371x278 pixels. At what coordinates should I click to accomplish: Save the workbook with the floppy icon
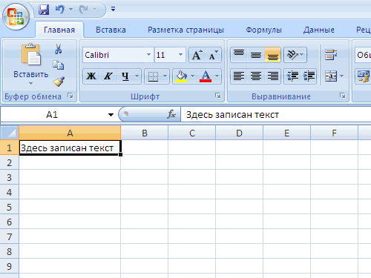[x=44, y=10]
